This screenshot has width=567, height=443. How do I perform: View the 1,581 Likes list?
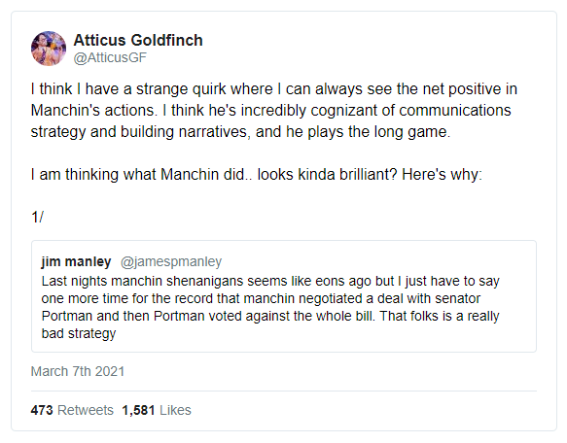[x=157, y=410]
